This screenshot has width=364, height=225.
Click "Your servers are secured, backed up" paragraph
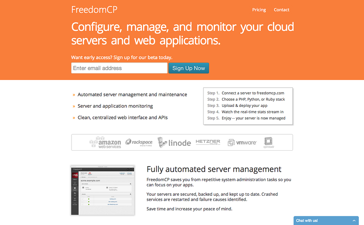click(212, 197)
